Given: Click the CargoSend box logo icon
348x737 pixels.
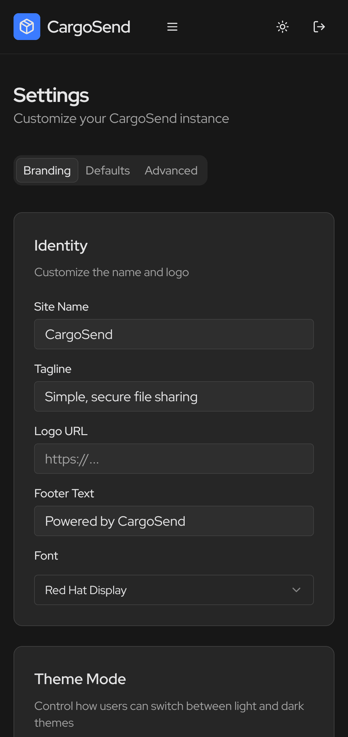Looking at the screenshot, I should point(27,26).
